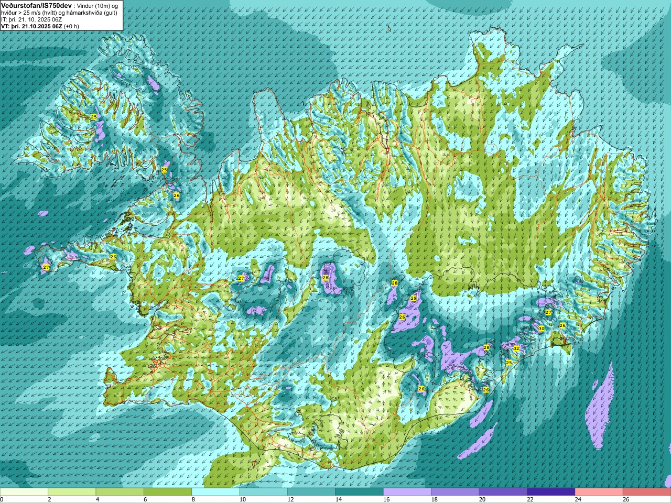The width and height of the screenshot is (671, 503).
Task: Click the legend scale label "2"
Action: click(x=49, y=499)
